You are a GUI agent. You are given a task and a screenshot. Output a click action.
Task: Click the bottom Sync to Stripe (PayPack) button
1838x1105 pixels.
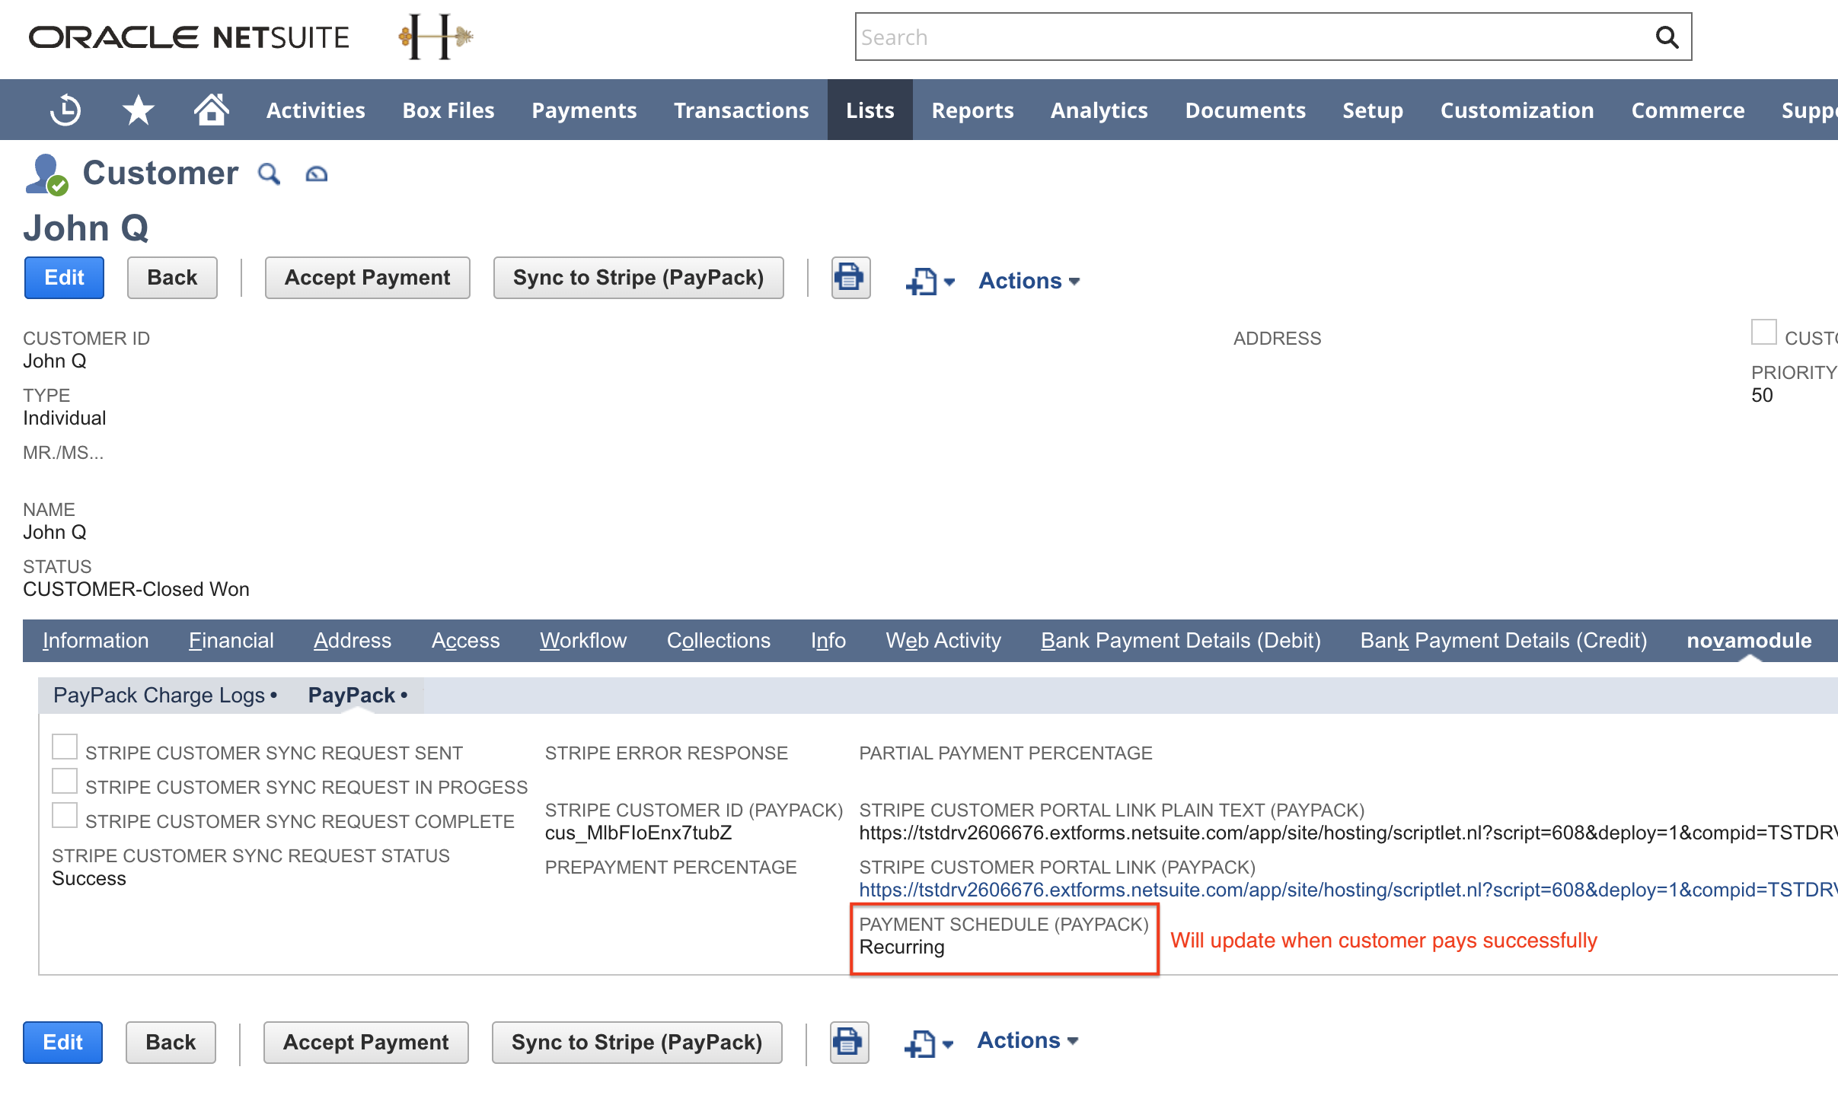point(637,1042)
